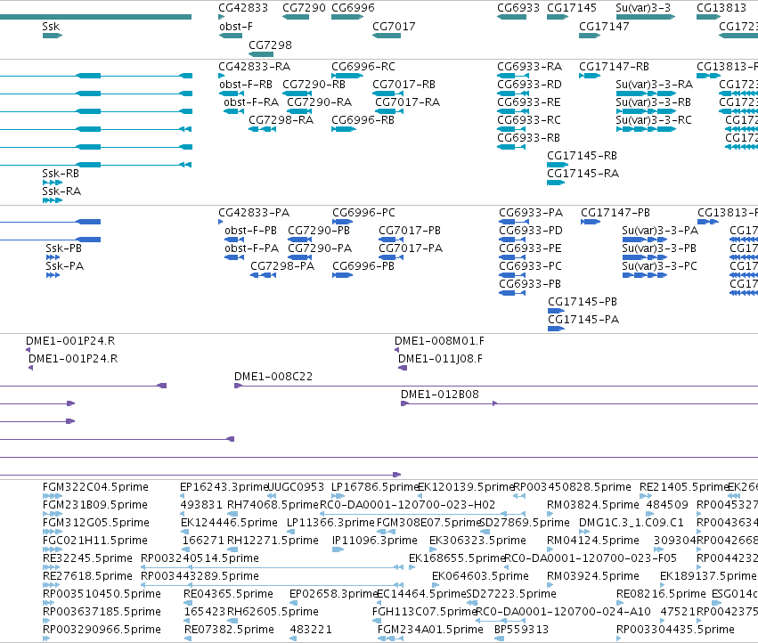Click the CG6996 gene label
The width and height of the screenshot is (758, 643).
point(353,8)
